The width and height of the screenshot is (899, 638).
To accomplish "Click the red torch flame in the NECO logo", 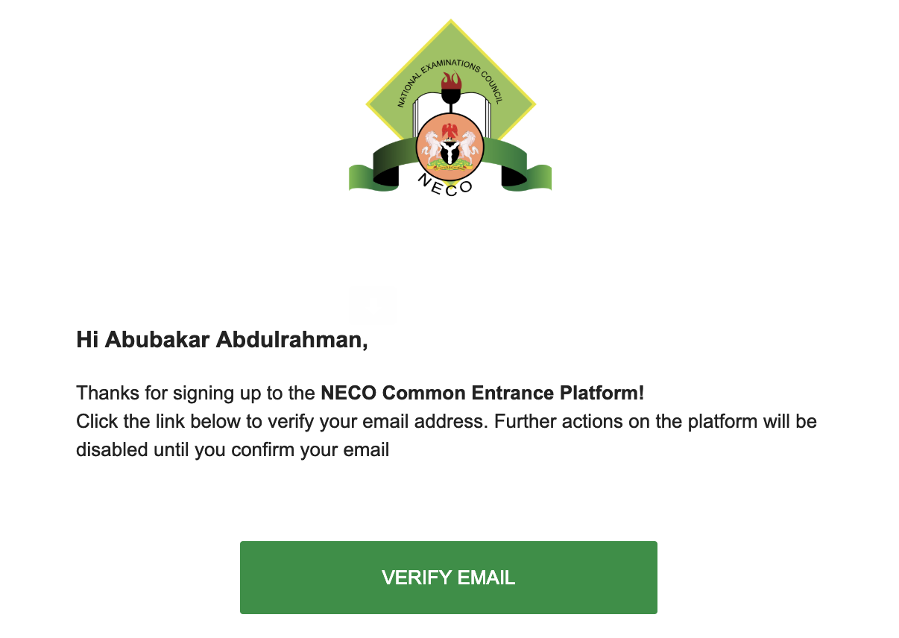I will (x=450, y=80).
